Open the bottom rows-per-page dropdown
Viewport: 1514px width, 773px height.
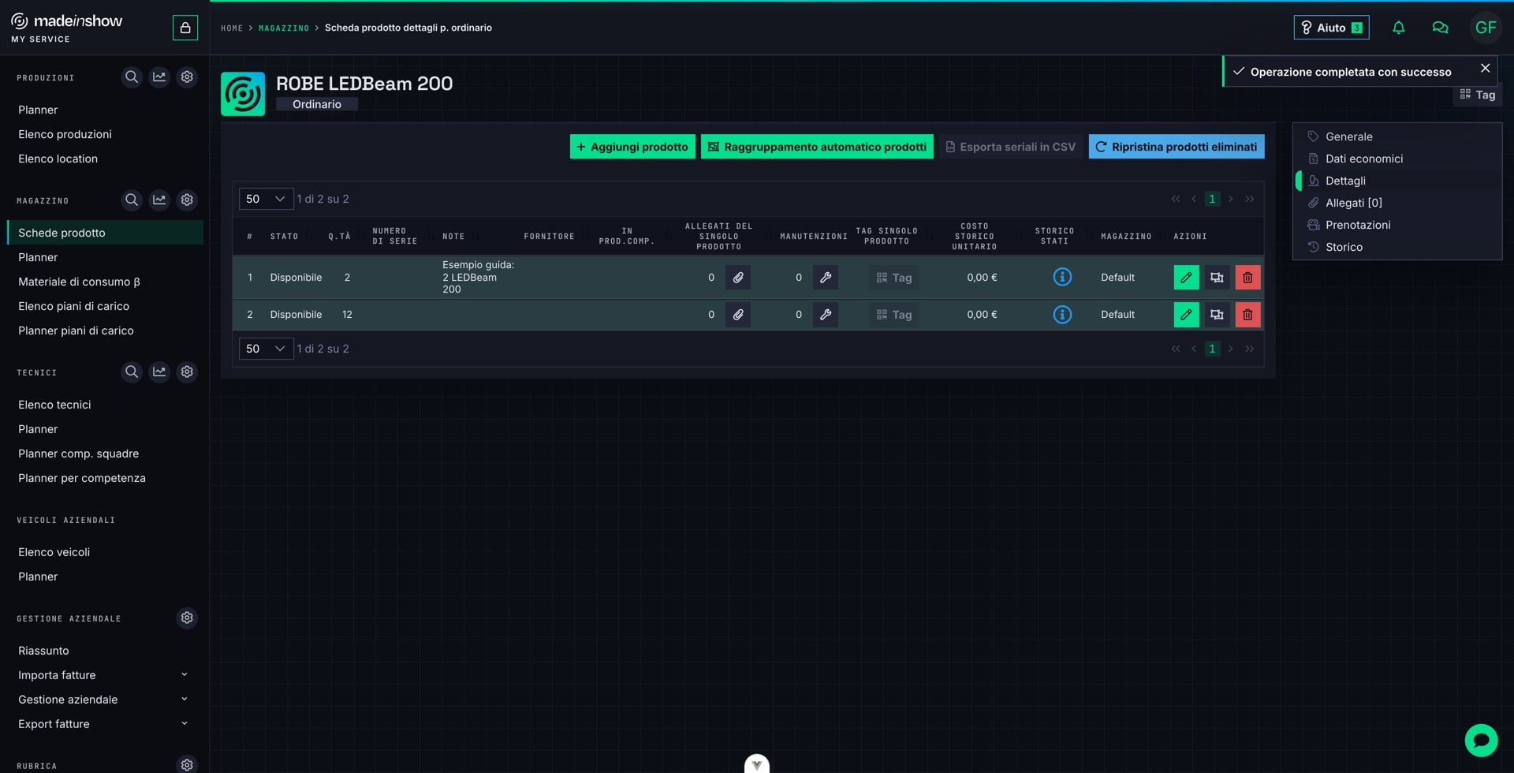coord(266,349)
